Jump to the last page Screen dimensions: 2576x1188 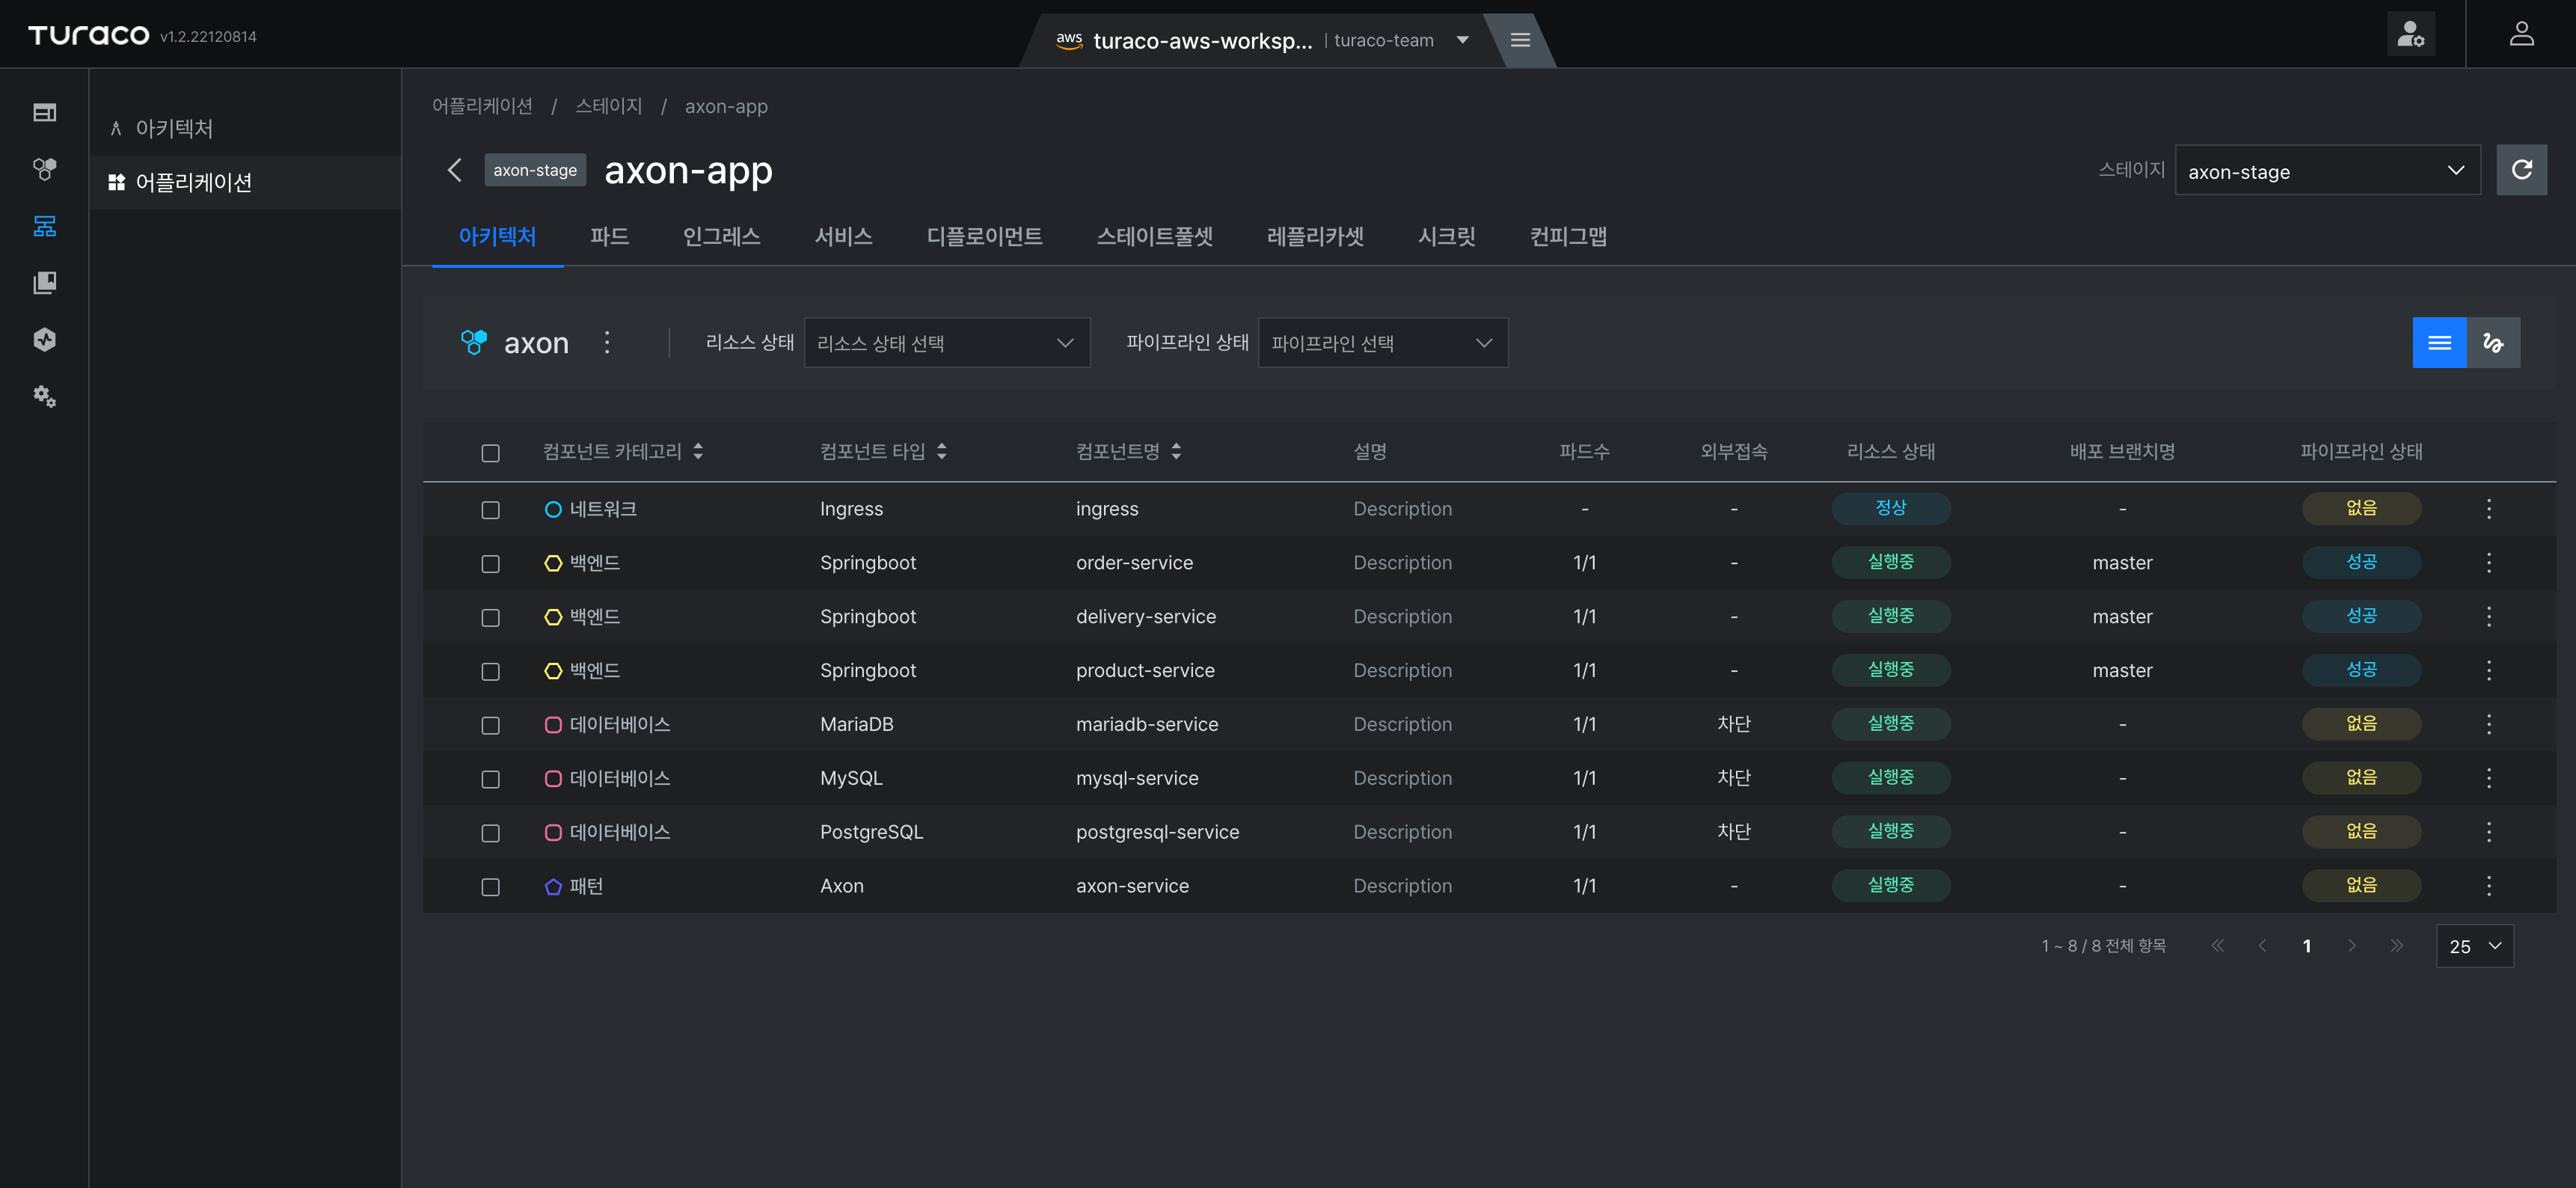[x=2396, y=946]
